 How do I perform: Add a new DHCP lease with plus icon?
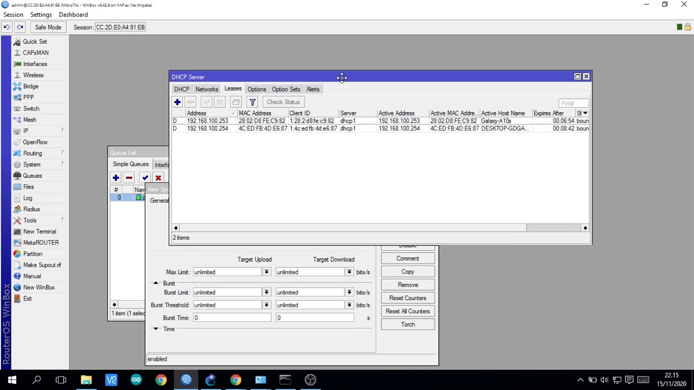point(177,102)
